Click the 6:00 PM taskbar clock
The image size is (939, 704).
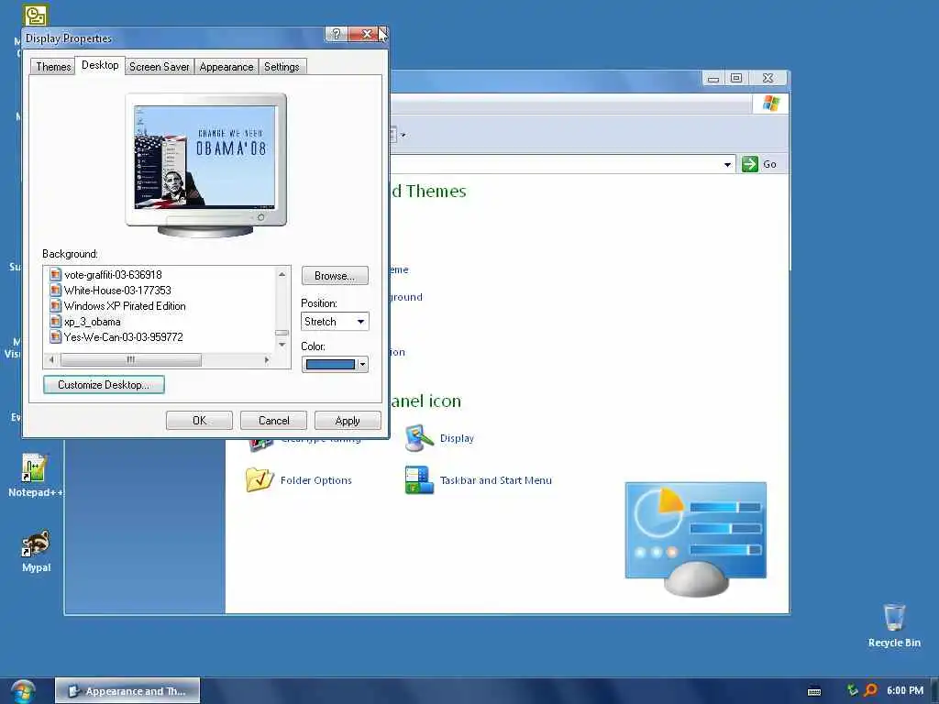(905, 690)
